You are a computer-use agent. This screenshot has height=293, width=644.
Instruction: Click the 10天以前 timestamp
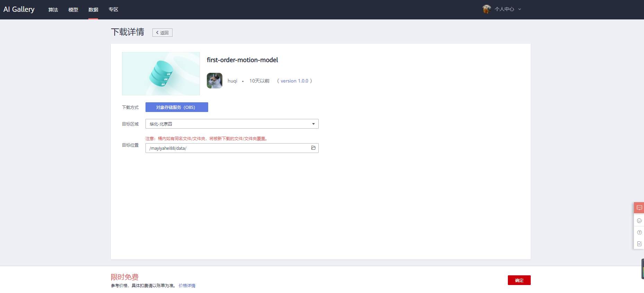259,81
